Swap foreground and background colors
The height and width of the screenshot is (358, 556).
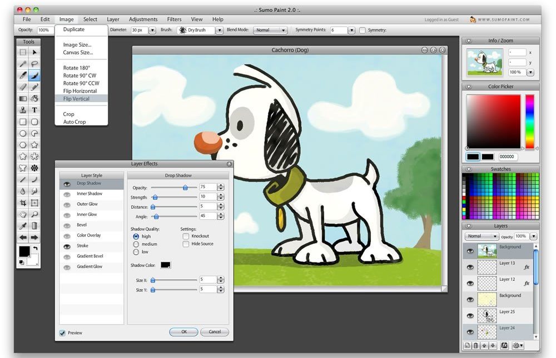(x=35, y=249)
